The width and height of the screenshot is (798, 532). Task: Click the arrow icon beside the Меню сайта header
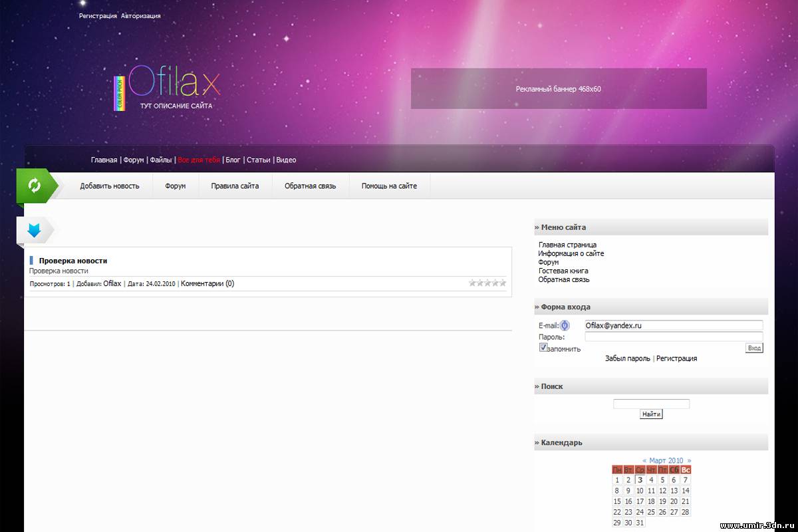535,227
